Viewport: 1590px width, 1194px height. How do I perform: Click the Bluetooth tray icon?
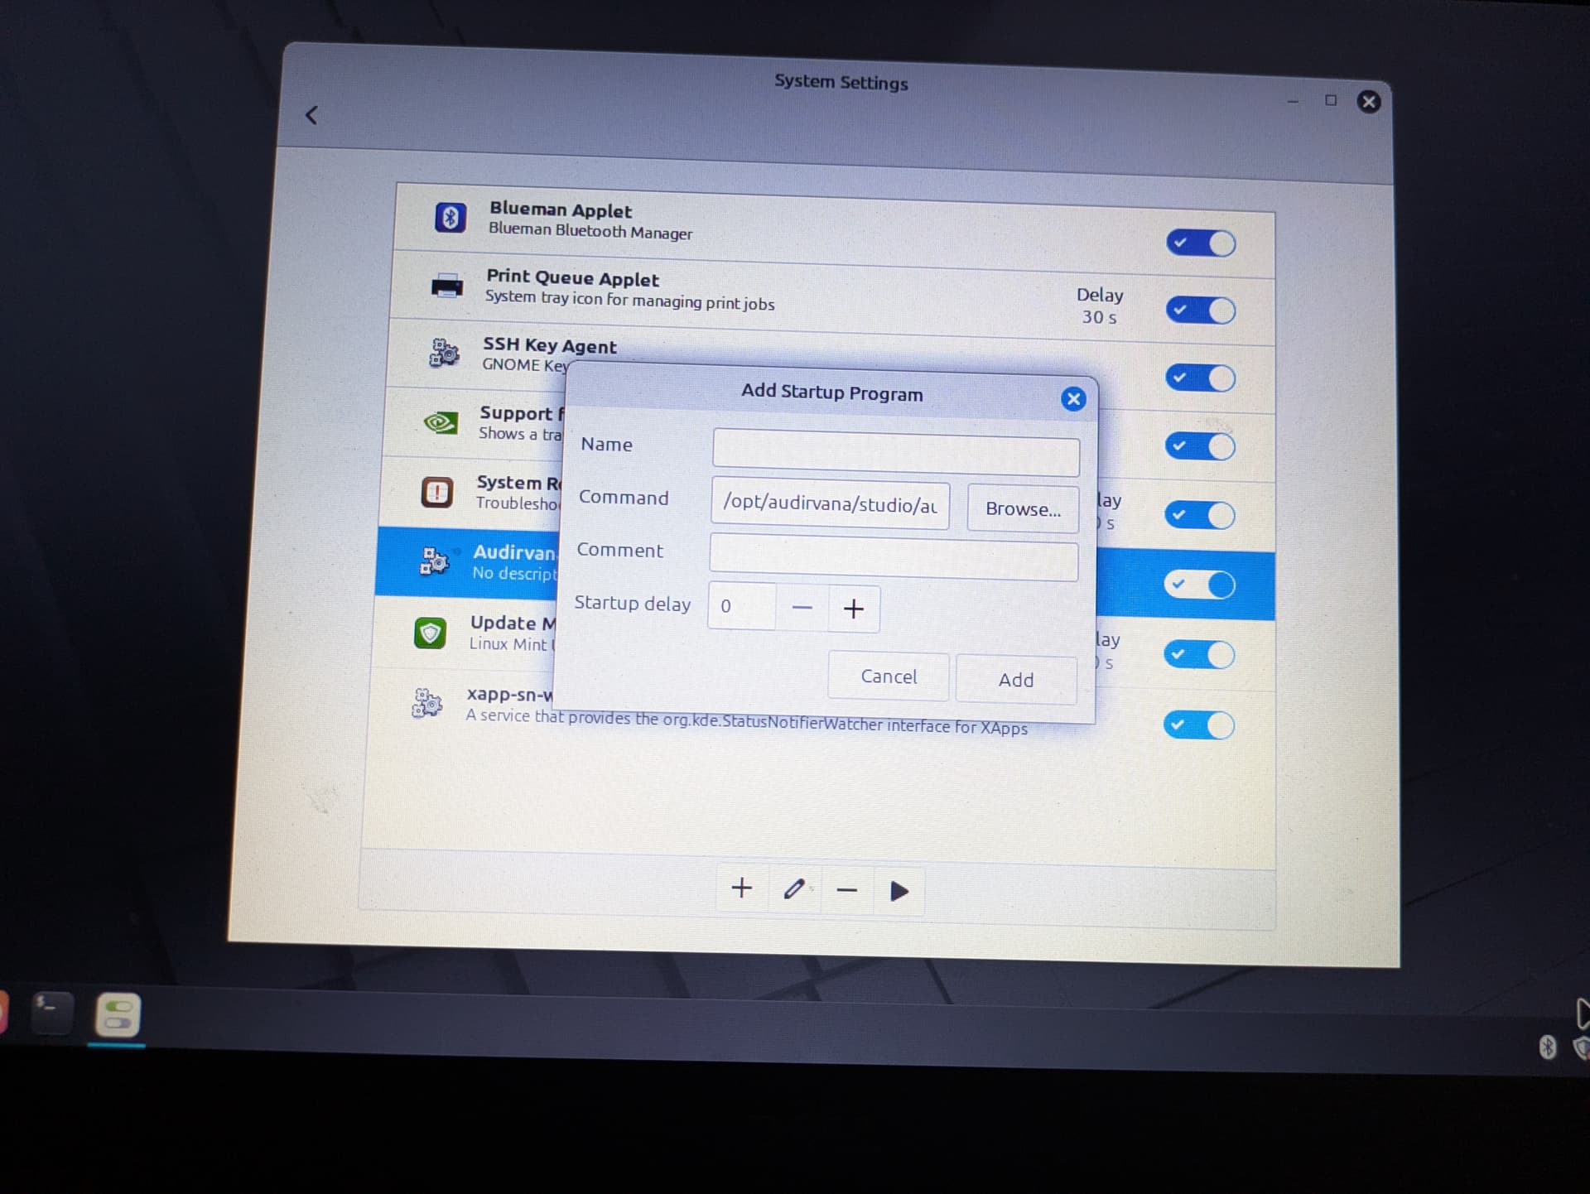1547,1047
